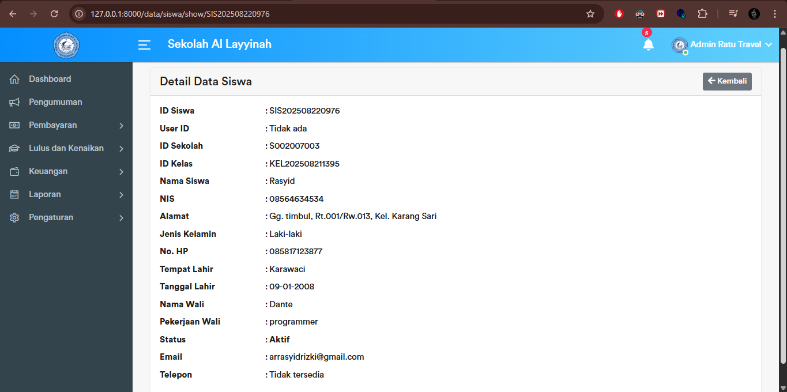This screenshot has height=392, width=787.
Task: Click the Lulus dan Kenaikan graduation icon
Action: (14, 148)
